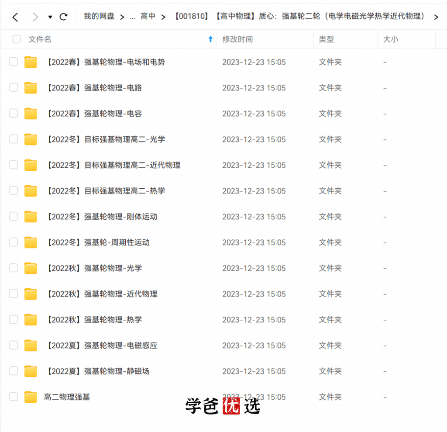Click the folder icon of 【2022秋】光学
447x432 pixels.
(31, 268)
